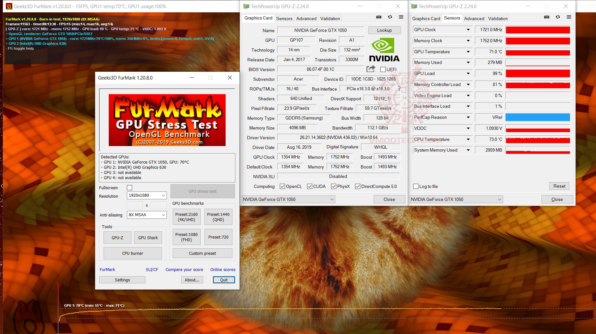This screenshot has height=334, width=596.
Task: Toggle the OpenCL checkbox
Action: pyautogui.click(x=282, y=186)
